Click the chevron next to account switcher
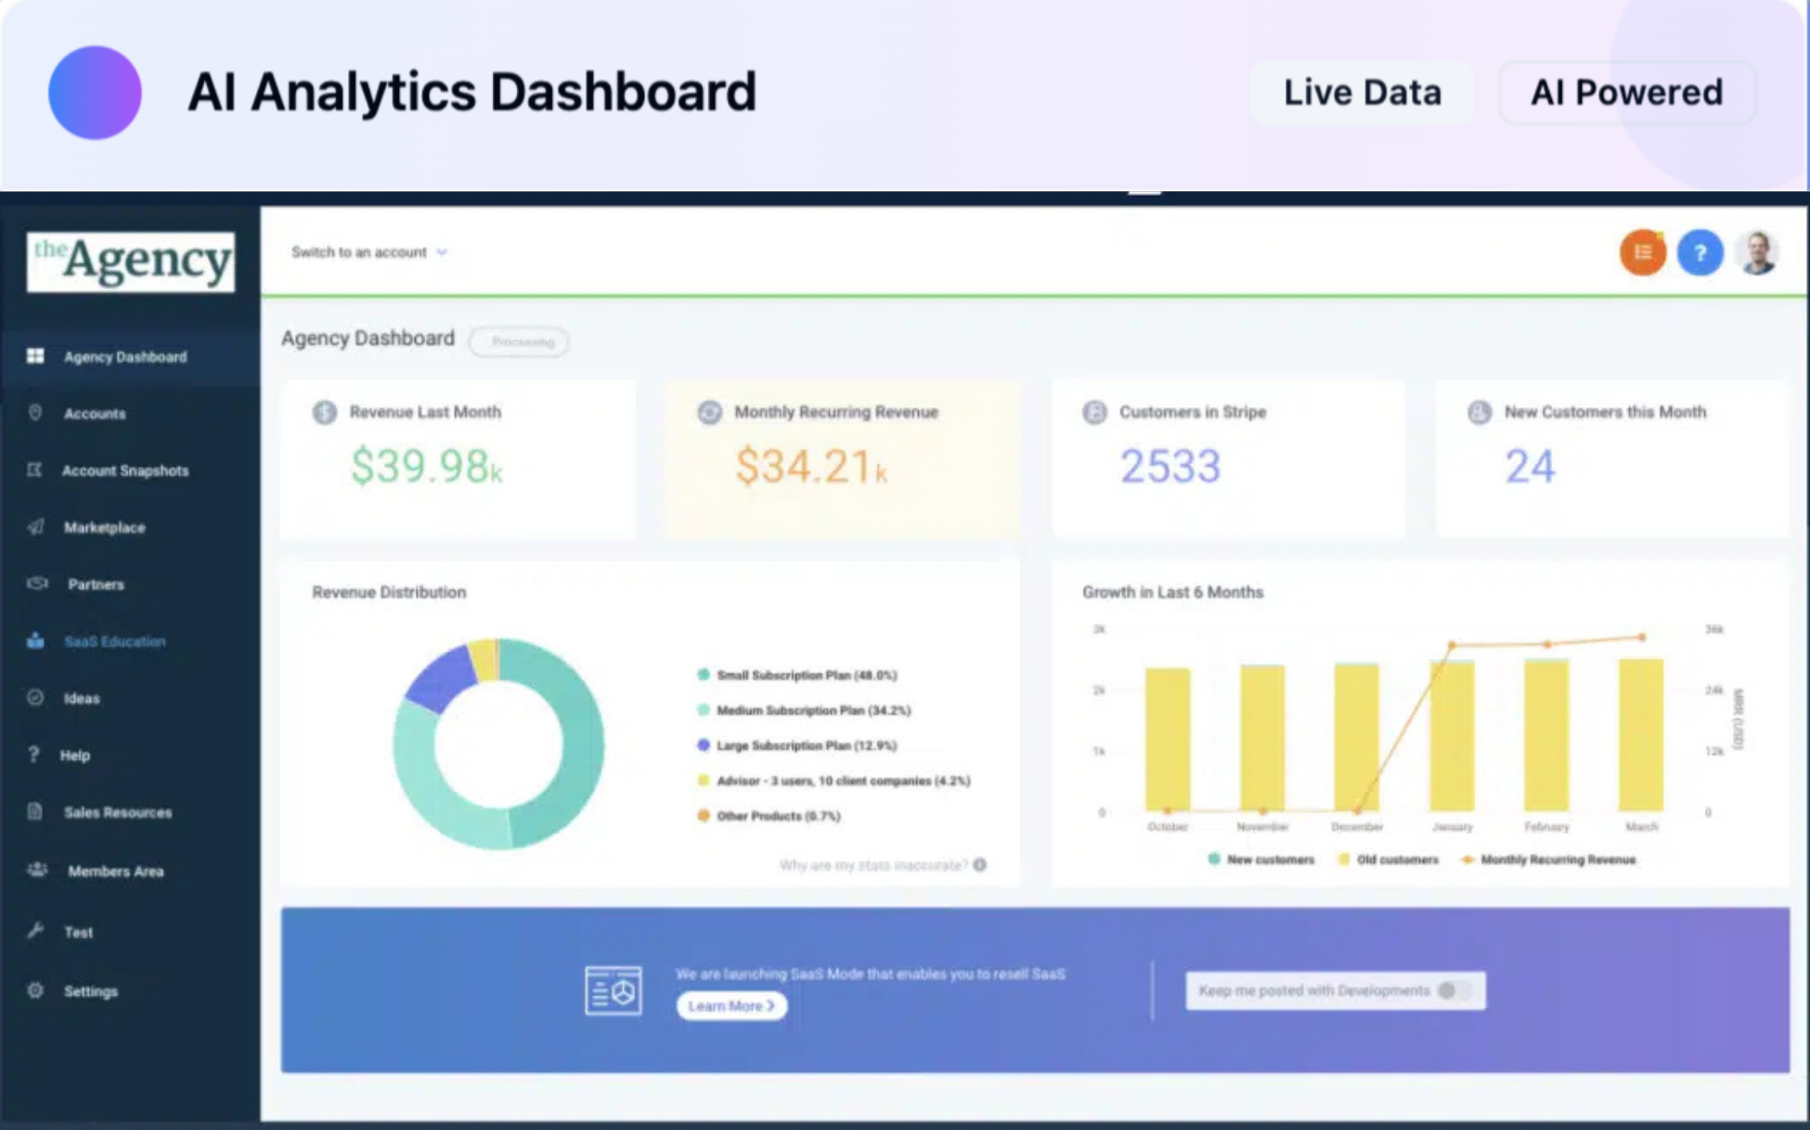Screen dimensions: 1810x1130 point(442,252)
